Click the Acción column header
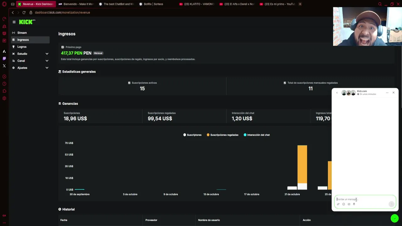This screenshot has width=402, height=226. (x=307, y=220)
